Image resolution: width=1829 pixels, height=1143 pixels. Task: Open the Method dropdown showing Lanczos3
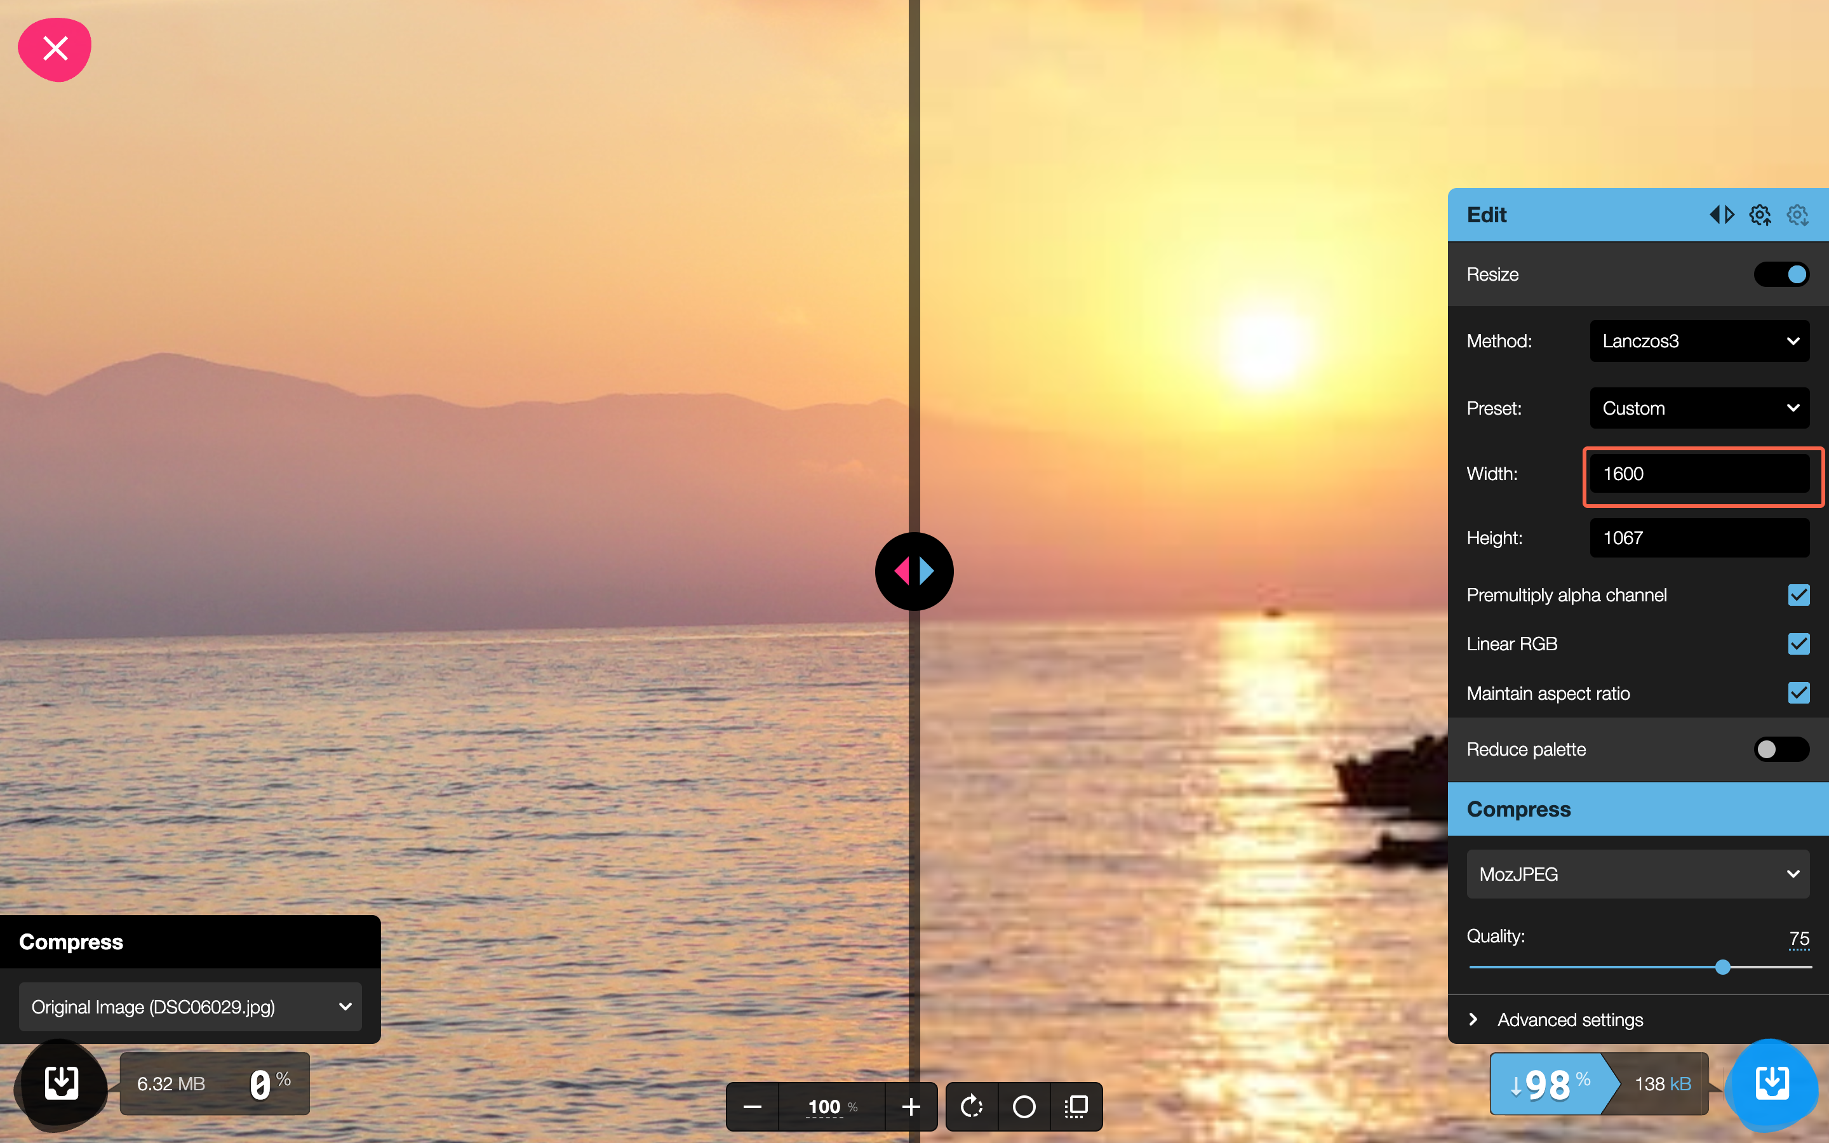click(x=1699, y=341)
